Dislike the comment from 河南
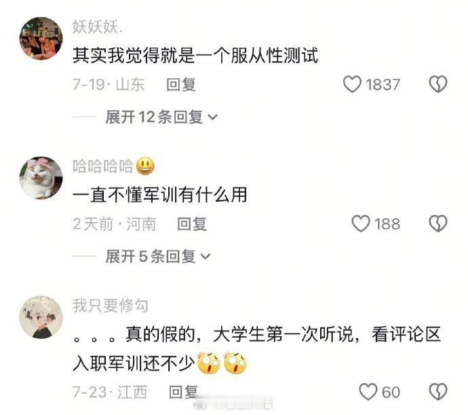Viewport: 468px width, 415px height. pyautogui.click(x=438, y=223)
